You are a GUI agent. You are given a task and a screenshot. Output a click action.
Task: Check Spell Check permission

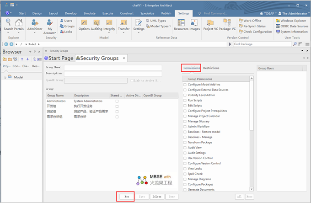tap(185, 174)
